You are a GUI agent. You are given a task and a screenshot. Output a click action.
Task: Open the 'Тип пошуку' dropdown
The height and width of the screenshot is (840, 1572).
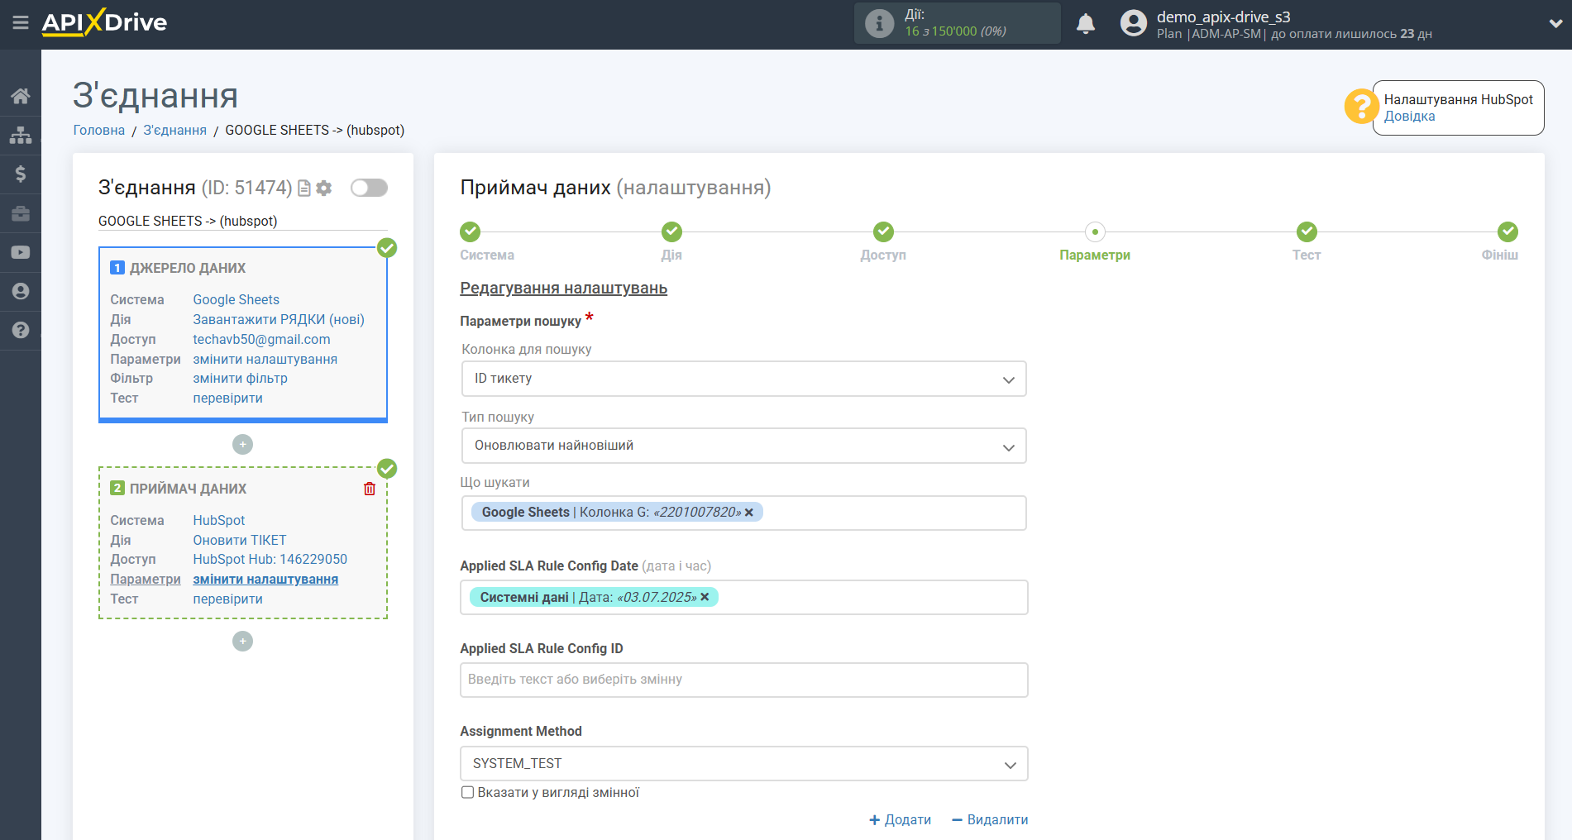[x=743, y=446]
